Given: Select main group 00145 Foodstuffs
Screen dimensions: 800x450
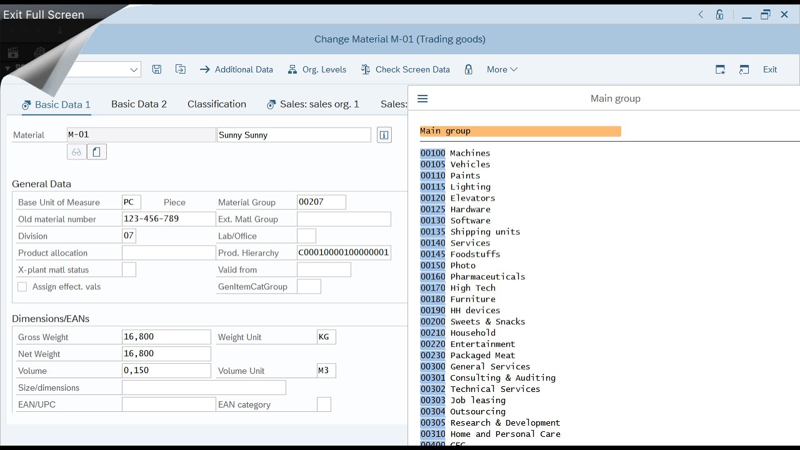Looking at the screenshot, I should point(460,254).
